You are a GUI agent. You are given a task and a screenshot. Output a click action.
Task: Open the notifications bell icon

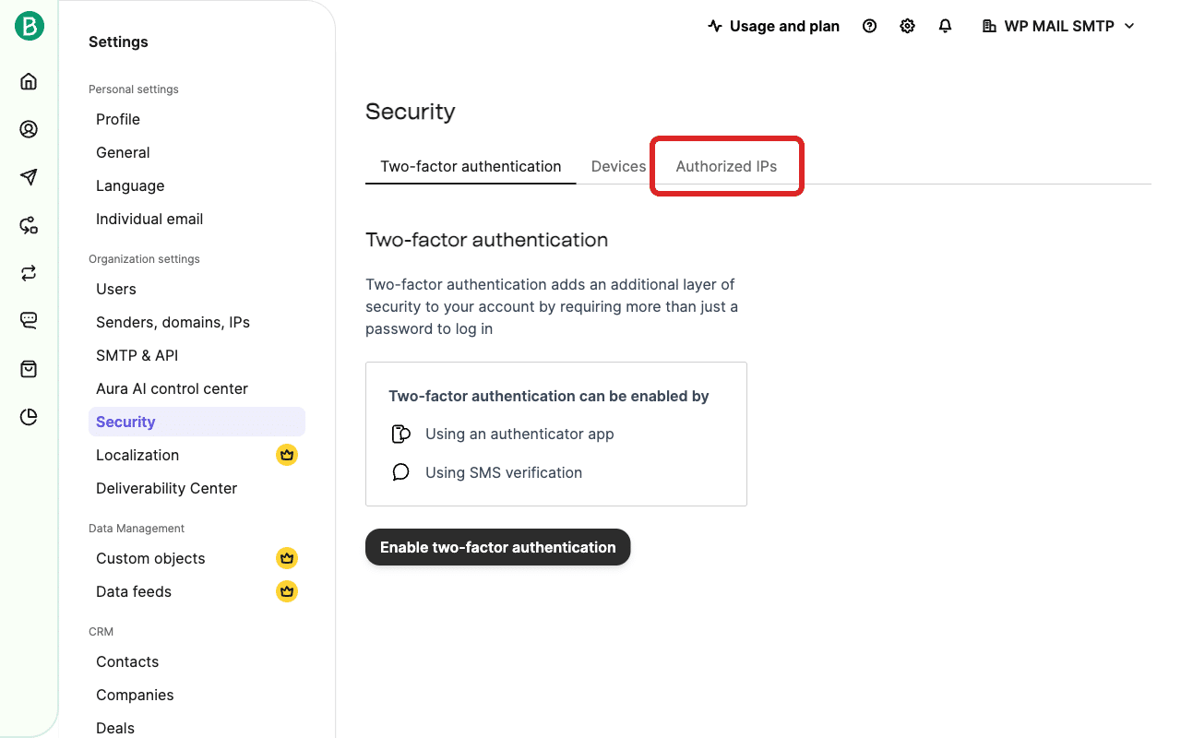point(945,26)
